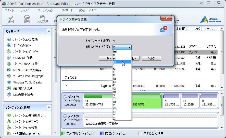
Task: Open ブータブルCD/USBの作成 wizard
Action: 28,76
